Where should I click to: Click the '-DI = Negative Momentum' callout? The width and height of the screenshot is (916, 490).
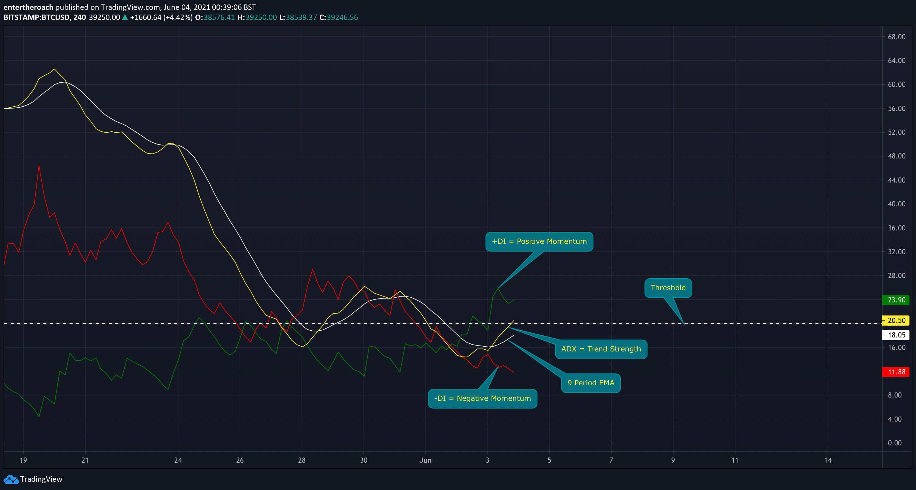click(482, 399)
